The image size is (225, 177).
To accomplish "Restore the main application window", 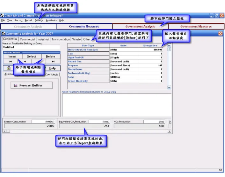I will [216, 16].
